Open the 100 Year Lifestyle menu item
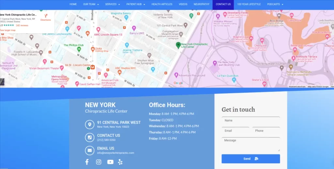Viewport: 334px width, 169px height. click(x=249, y=4)
